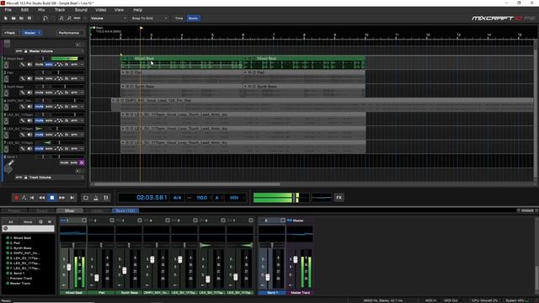Solo the Synth Bass track

pyautogui.click(x=49, y=93)
